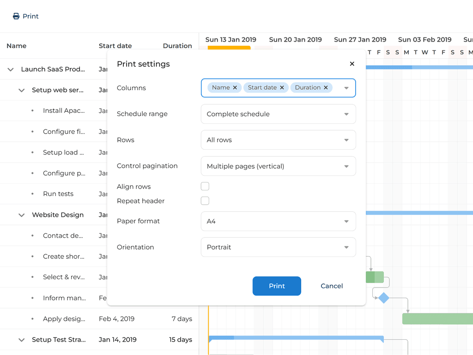Change the Paper format from A4
Viewport: 473px width, 355px height.
pyautogui.click(x=278, y=221)
